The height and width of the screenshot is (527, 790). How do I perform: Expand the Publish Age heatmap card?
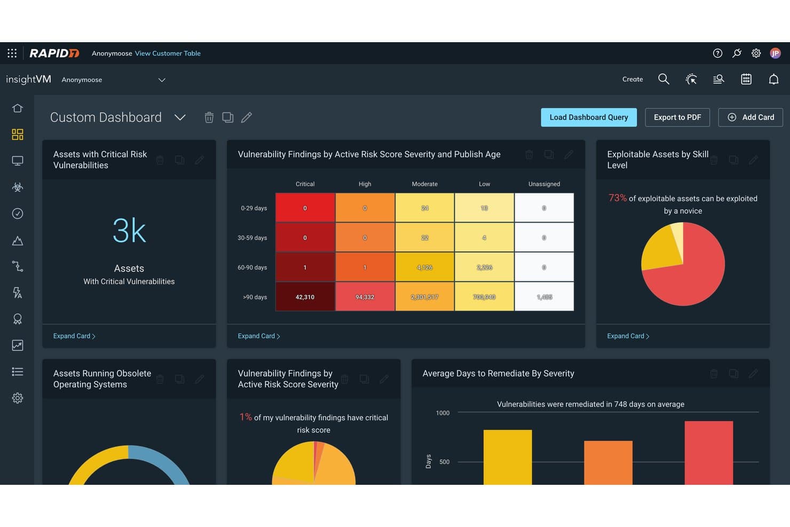pos(259,336)
